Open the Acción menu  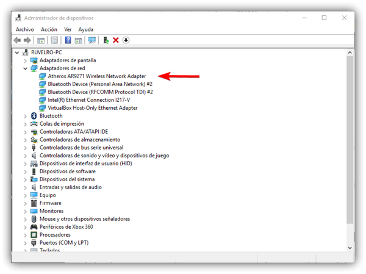(49, 29)
